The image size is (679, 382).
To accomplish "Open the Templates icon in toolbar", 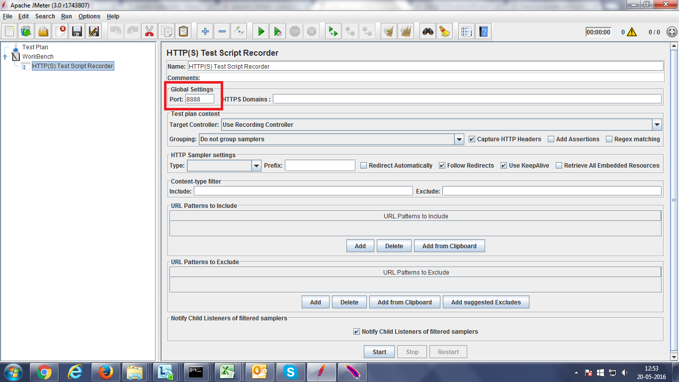I will coord(26,32).
